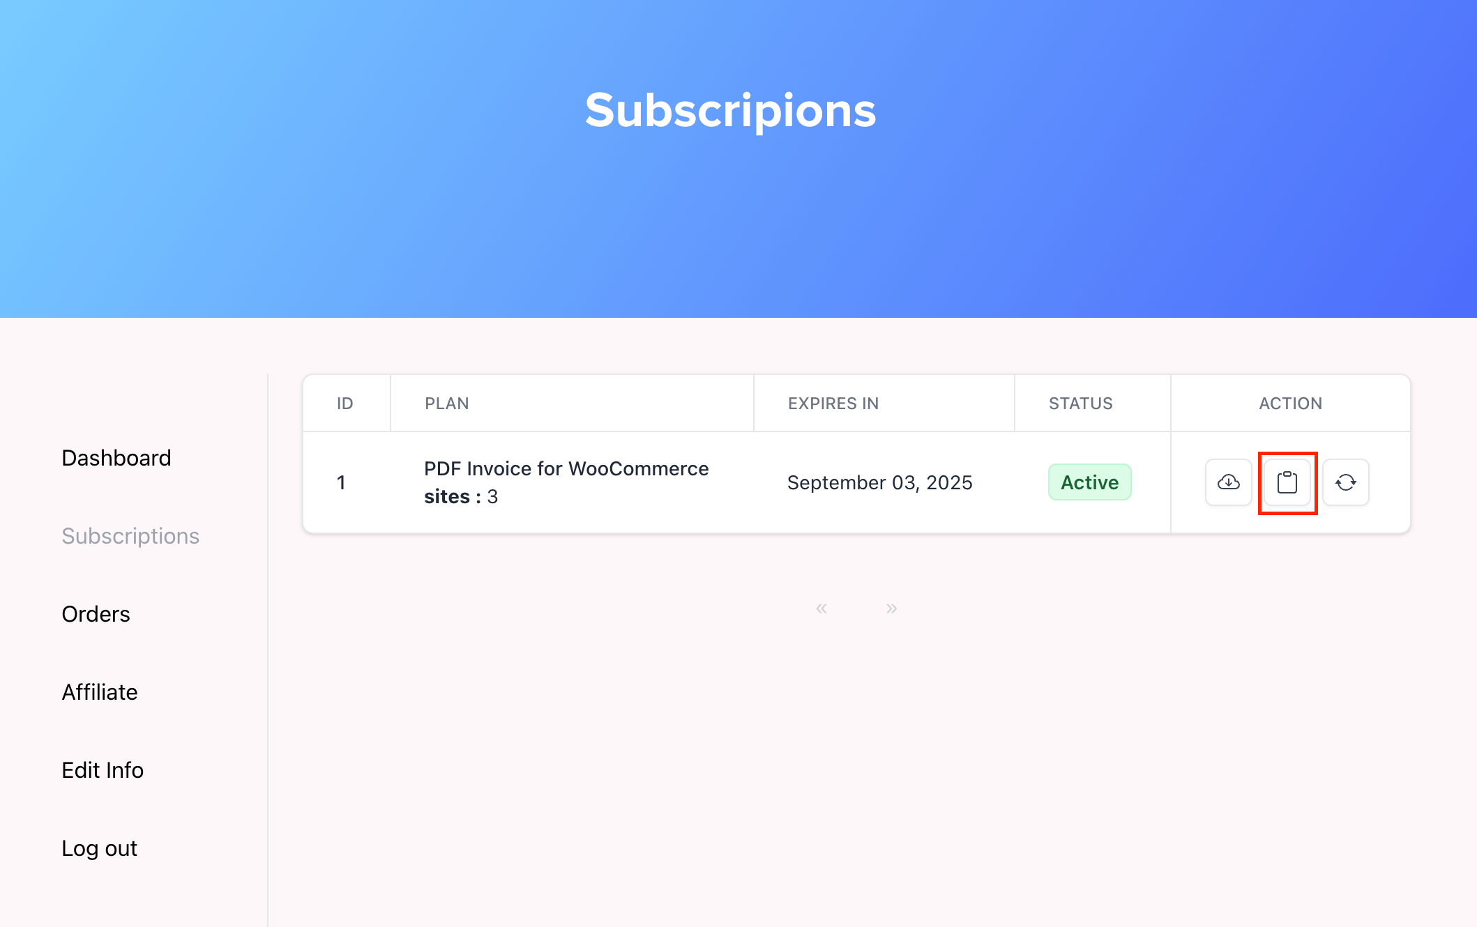Click the Log out menu item
The image size is (1477, 927).
point(99,847)
